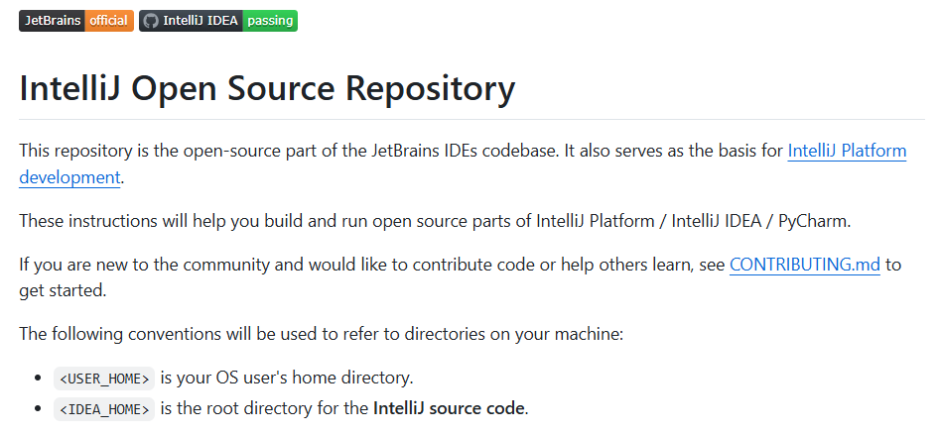The width and height of the screenshot is (940, 434).
Task: Click the bold IntelliJ source code text
Action: [449, 409]
